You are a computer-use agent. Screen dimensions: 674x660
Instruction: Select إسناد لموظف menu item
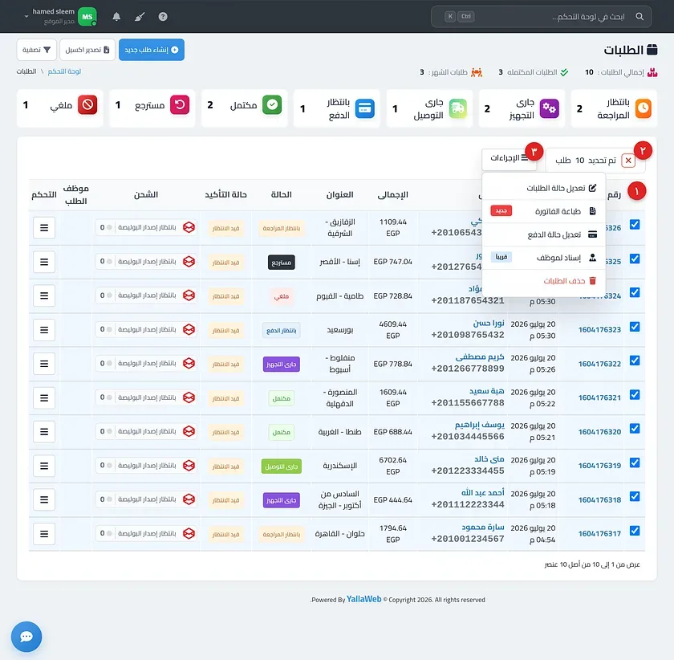pos(544,258)
